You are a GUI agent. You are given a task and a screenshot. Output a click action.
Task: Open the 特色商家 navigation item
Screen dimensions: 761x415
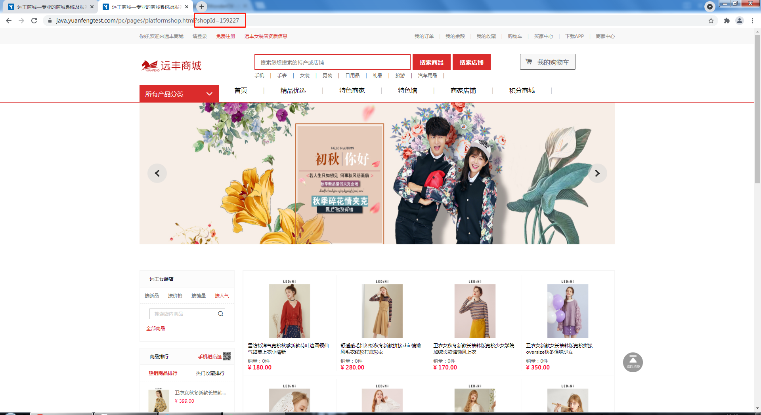point(352,91)
